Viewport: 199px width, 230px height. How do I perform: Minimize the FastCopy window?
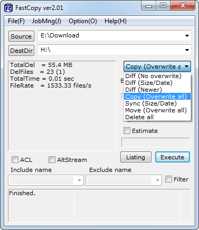[x=149, y=6]
